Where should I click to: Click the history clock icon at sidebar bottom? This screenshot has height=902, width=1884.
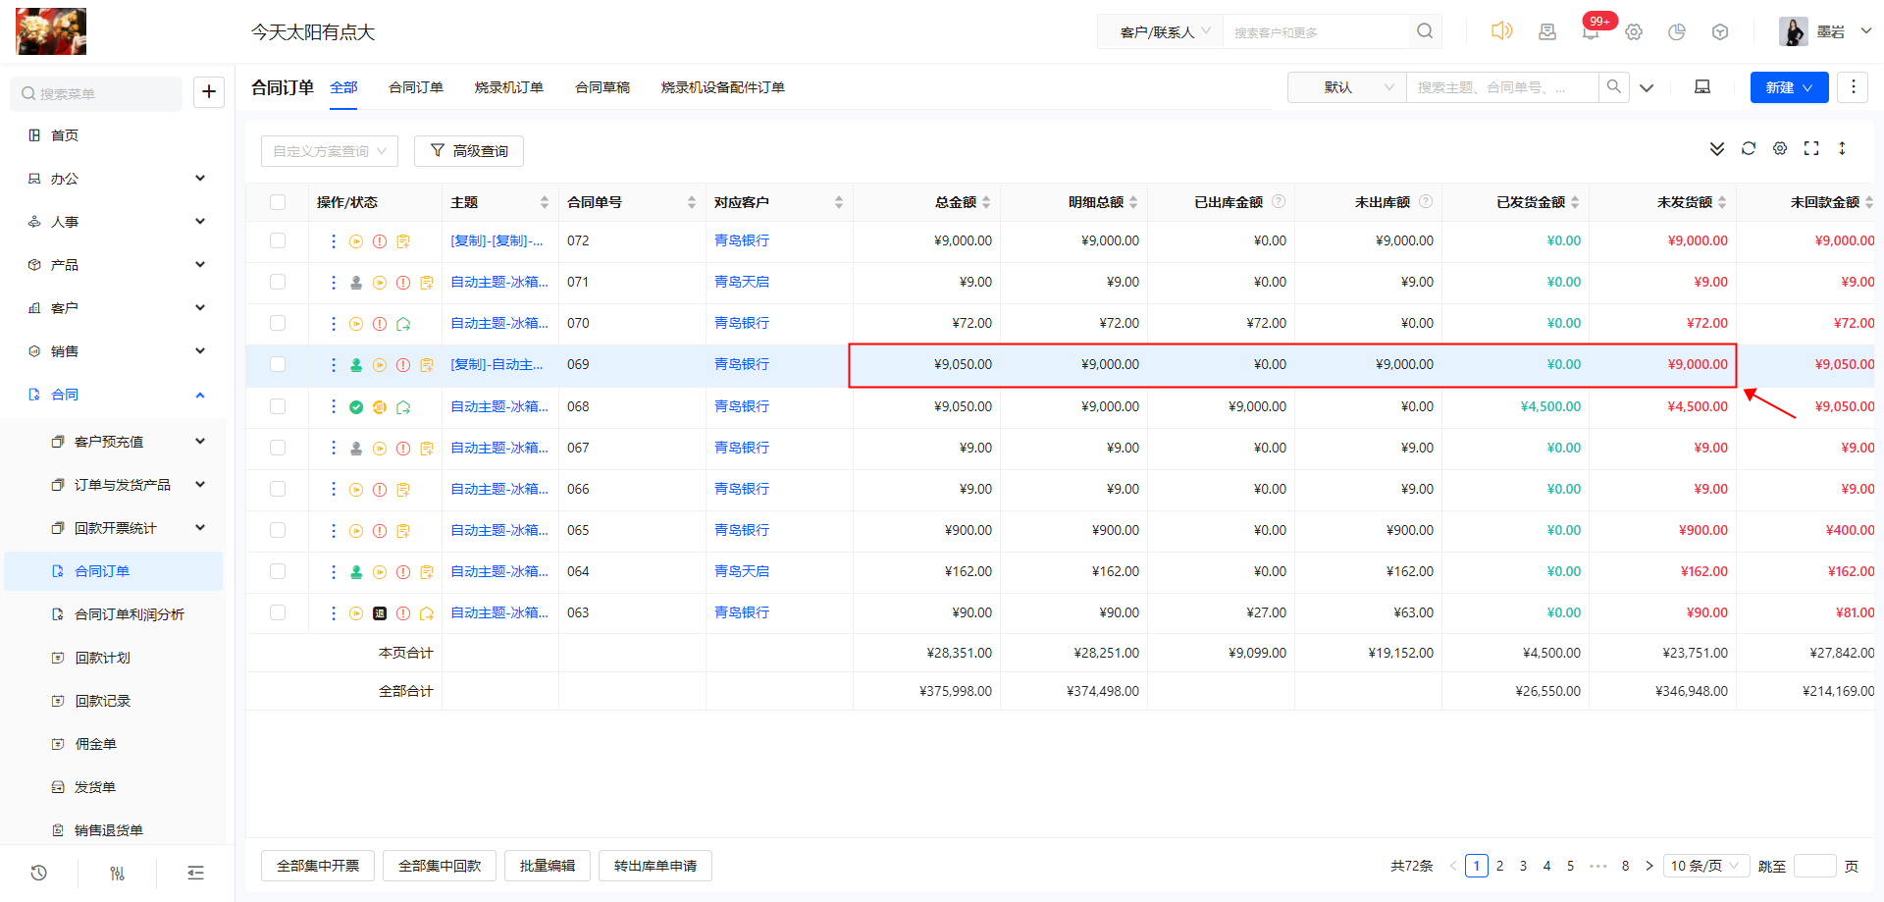pyautogui.click(x=39, y=873)
